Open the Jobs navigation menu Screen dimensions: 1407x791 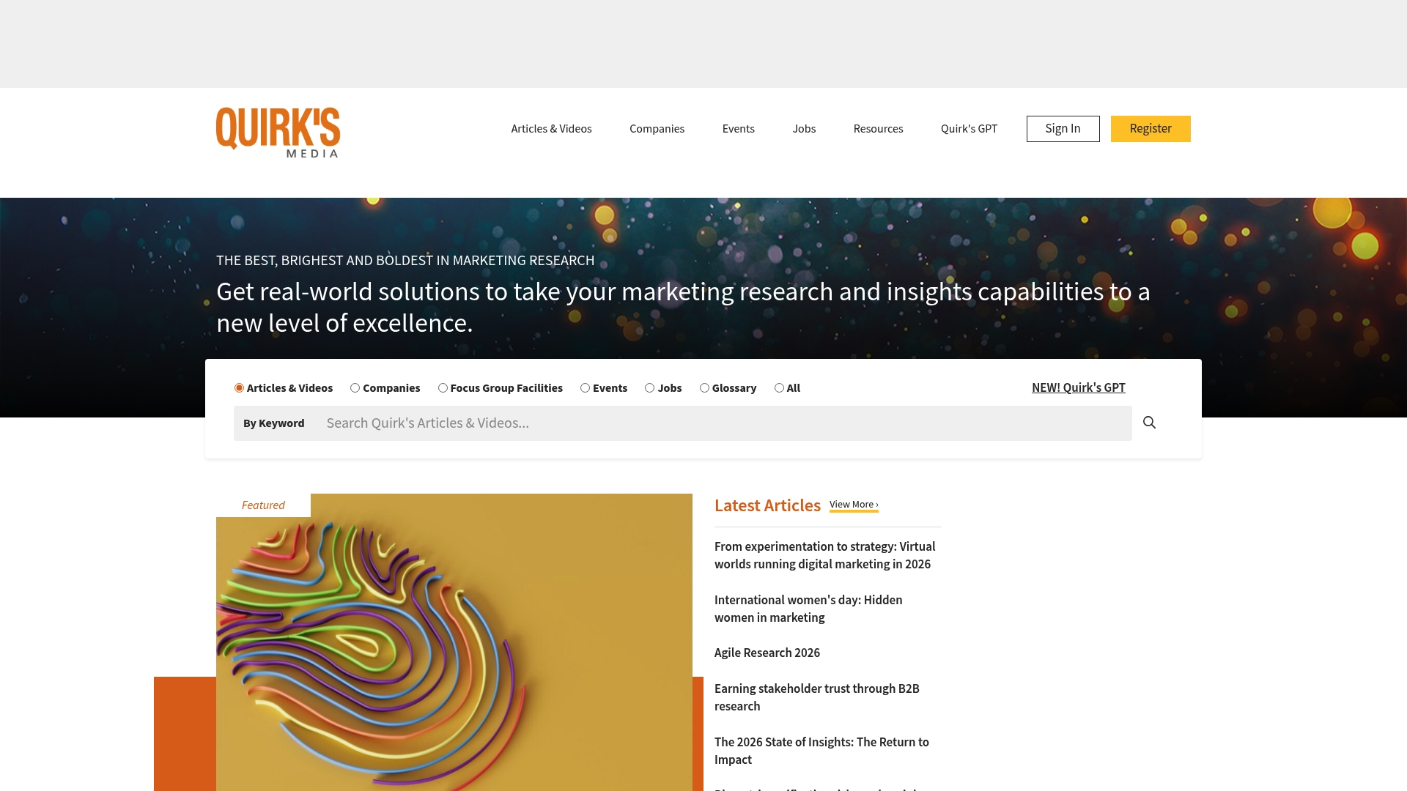point(804,128)
